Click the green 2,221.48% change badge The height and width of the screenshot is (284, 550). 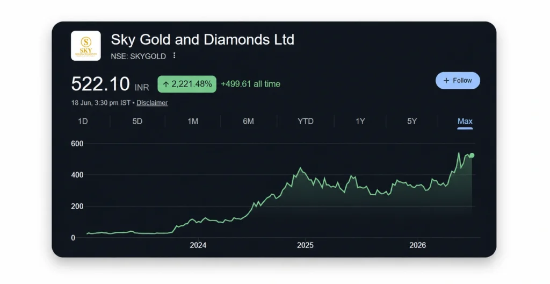(x=187, y=84)
